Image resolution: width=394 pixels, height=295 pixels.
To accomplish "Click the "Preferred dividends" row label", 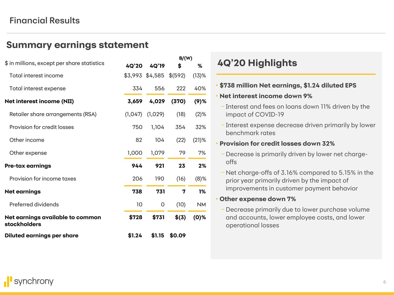I will pos(34,205).
